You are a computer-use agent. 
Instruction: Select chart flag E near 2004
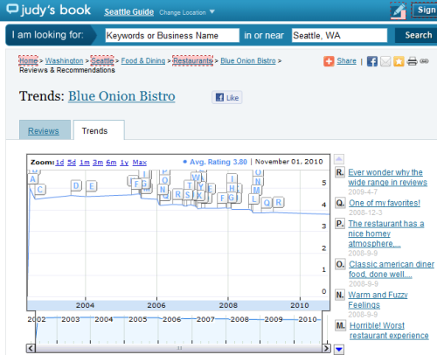pos(92,186)
